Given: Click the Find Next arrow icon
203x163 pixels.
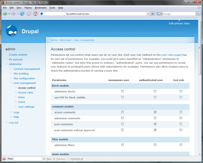Looking at the screenshot, I should (44, 159).
